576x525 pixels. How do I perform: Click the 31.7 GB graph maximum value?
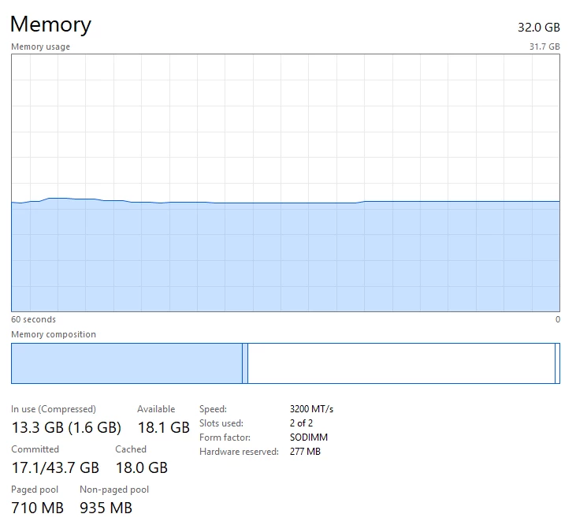[x=544, y=47]
